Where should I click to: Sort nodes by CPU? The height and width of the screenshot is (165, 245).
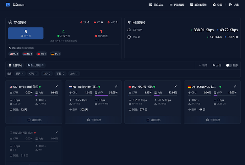33,74
